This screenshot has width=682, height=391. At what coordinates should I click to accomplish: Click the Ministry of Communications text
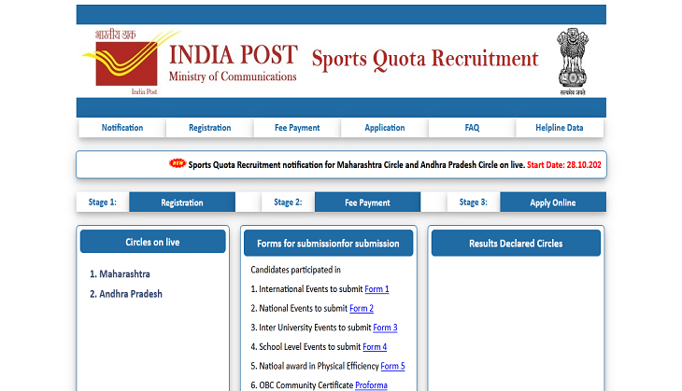point(233,77)
